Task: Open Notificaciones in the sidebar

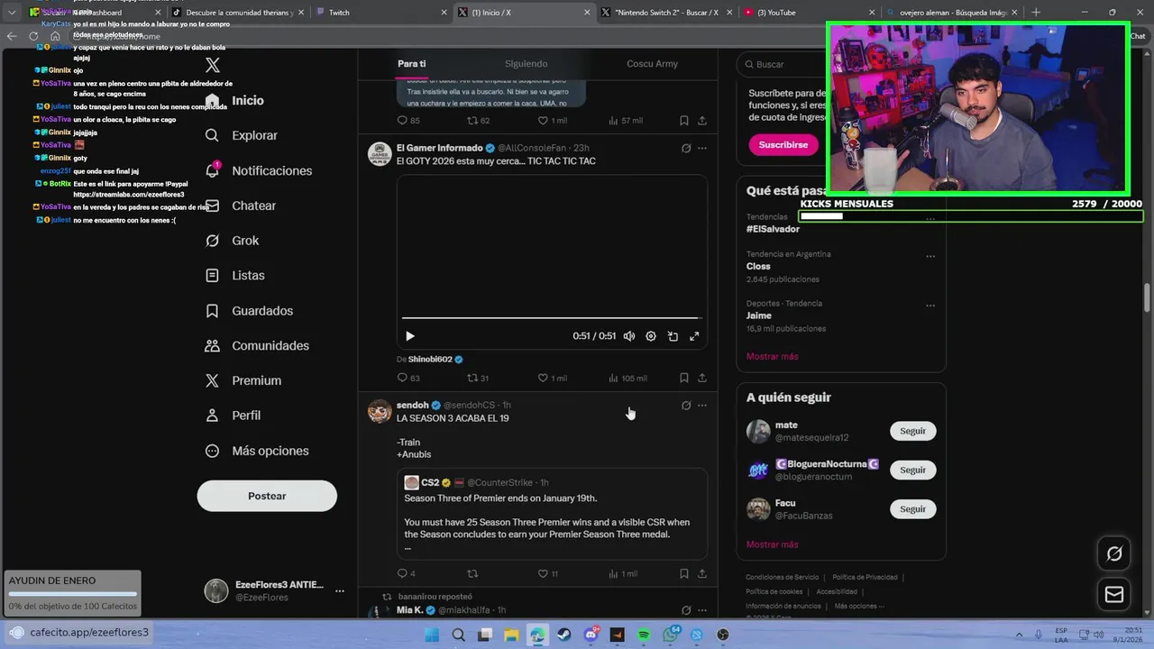Action: 258,170
